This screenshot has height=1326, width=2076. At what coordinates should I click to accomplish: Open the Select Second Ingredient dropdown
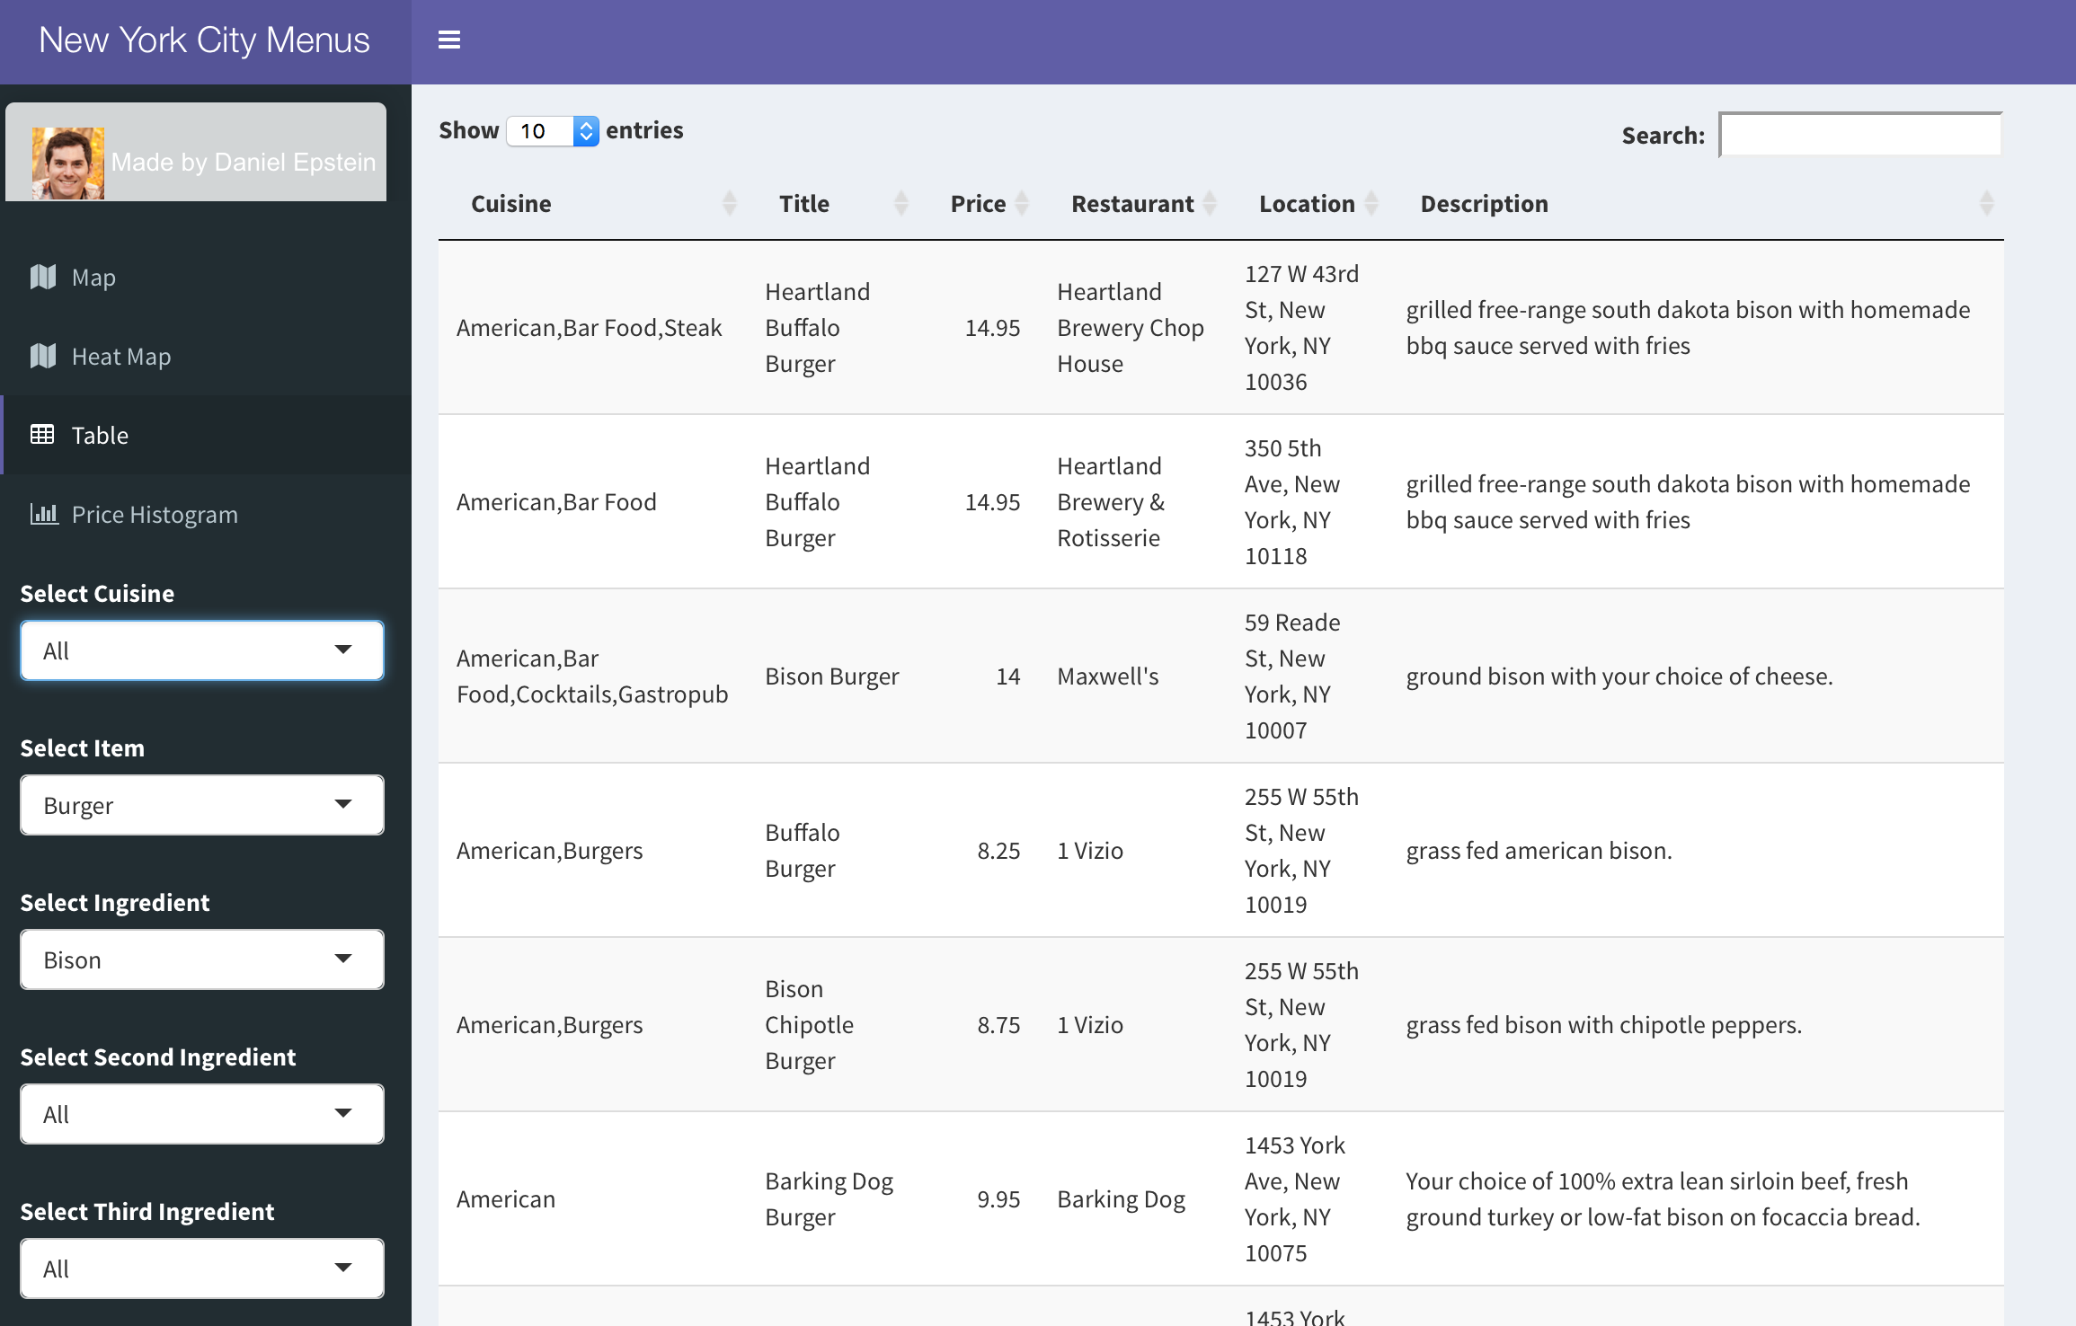(x=202, y=1114)
